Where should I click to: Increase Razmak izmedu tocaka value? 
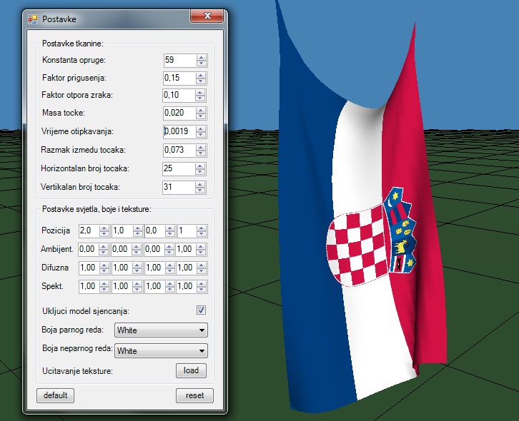(201, 148)
